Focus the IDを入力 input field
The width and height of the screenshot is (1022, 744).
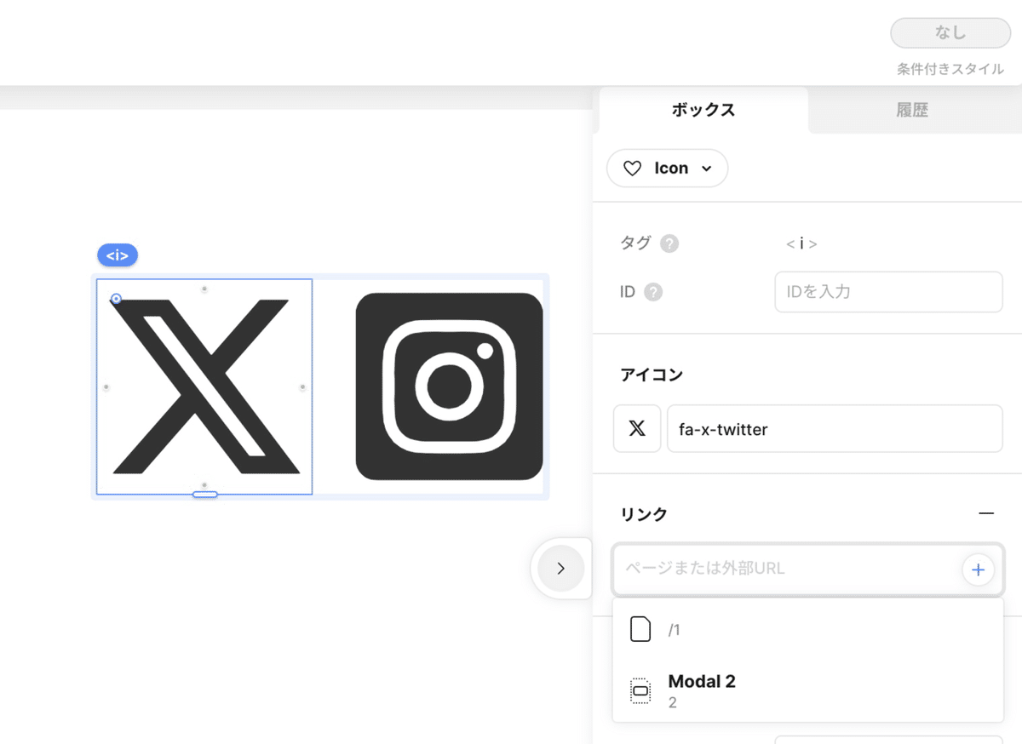pos(888,292)
